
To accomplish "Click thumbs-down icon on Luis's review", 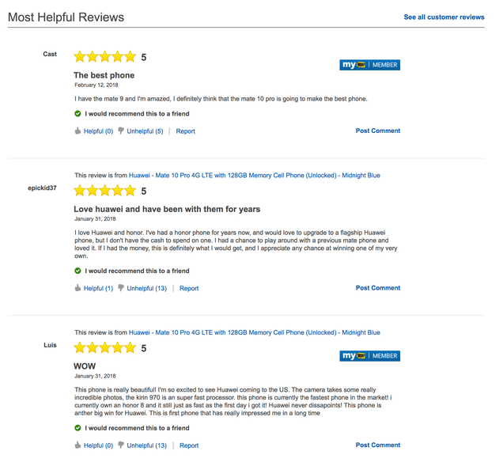I will 121,445.
